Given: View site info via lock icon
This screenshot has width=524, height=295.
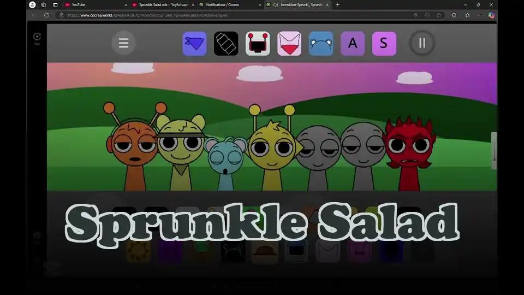Looking at the screenshot, I should [x=62, y=15].
